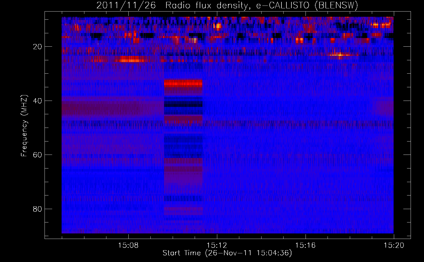Click the 20 frequency tick label

point(38,47)
